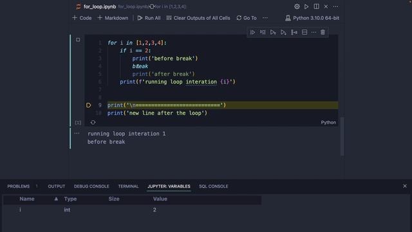This screenshot has height=232, width=412.
Task: Place cursor on 'new line after the loop' line
Action: 157,113
